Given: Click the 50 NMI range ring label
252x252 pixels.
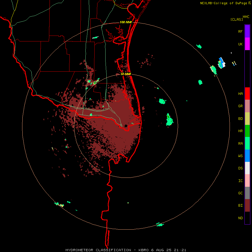Looking at the screenshot, I should pyautogui.click(x=126, y=74).
